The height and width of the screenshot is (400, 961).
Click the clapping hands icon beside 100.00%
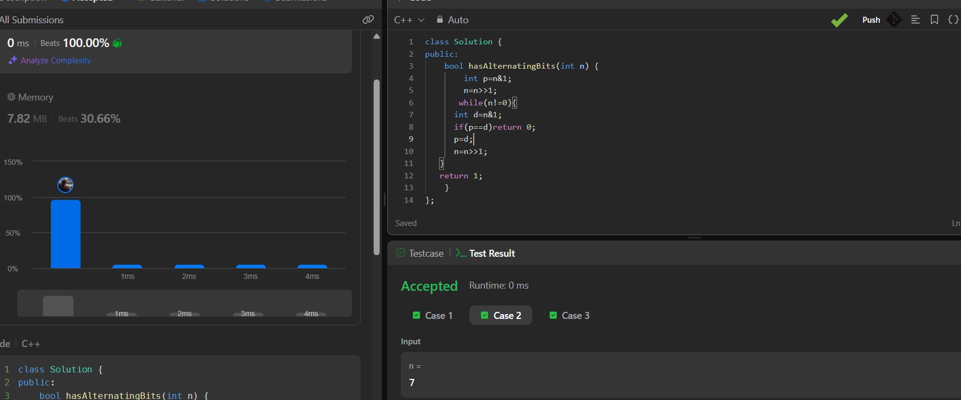[117, 43]
